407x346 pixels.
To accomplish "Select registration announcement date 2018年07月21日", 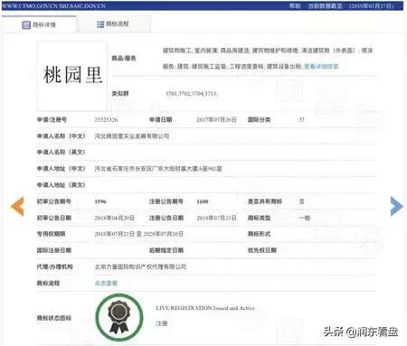I will click(216, 218).
